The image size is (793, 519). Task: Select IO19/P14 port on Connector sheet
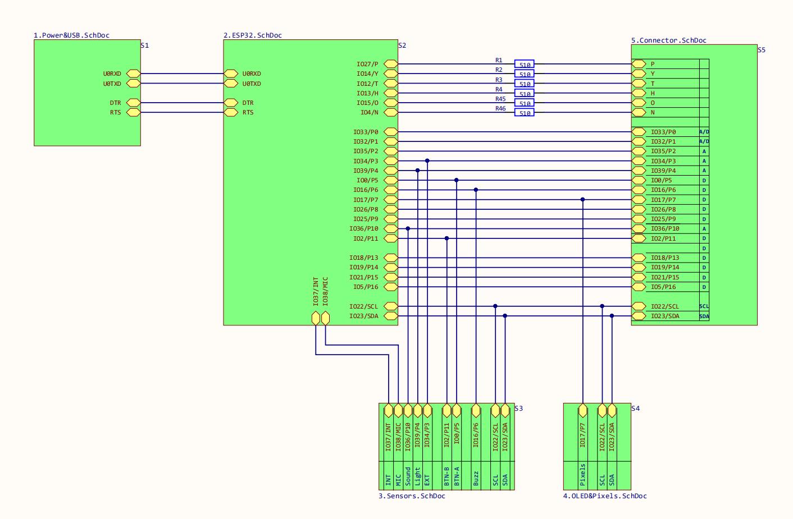click(639, 267)
